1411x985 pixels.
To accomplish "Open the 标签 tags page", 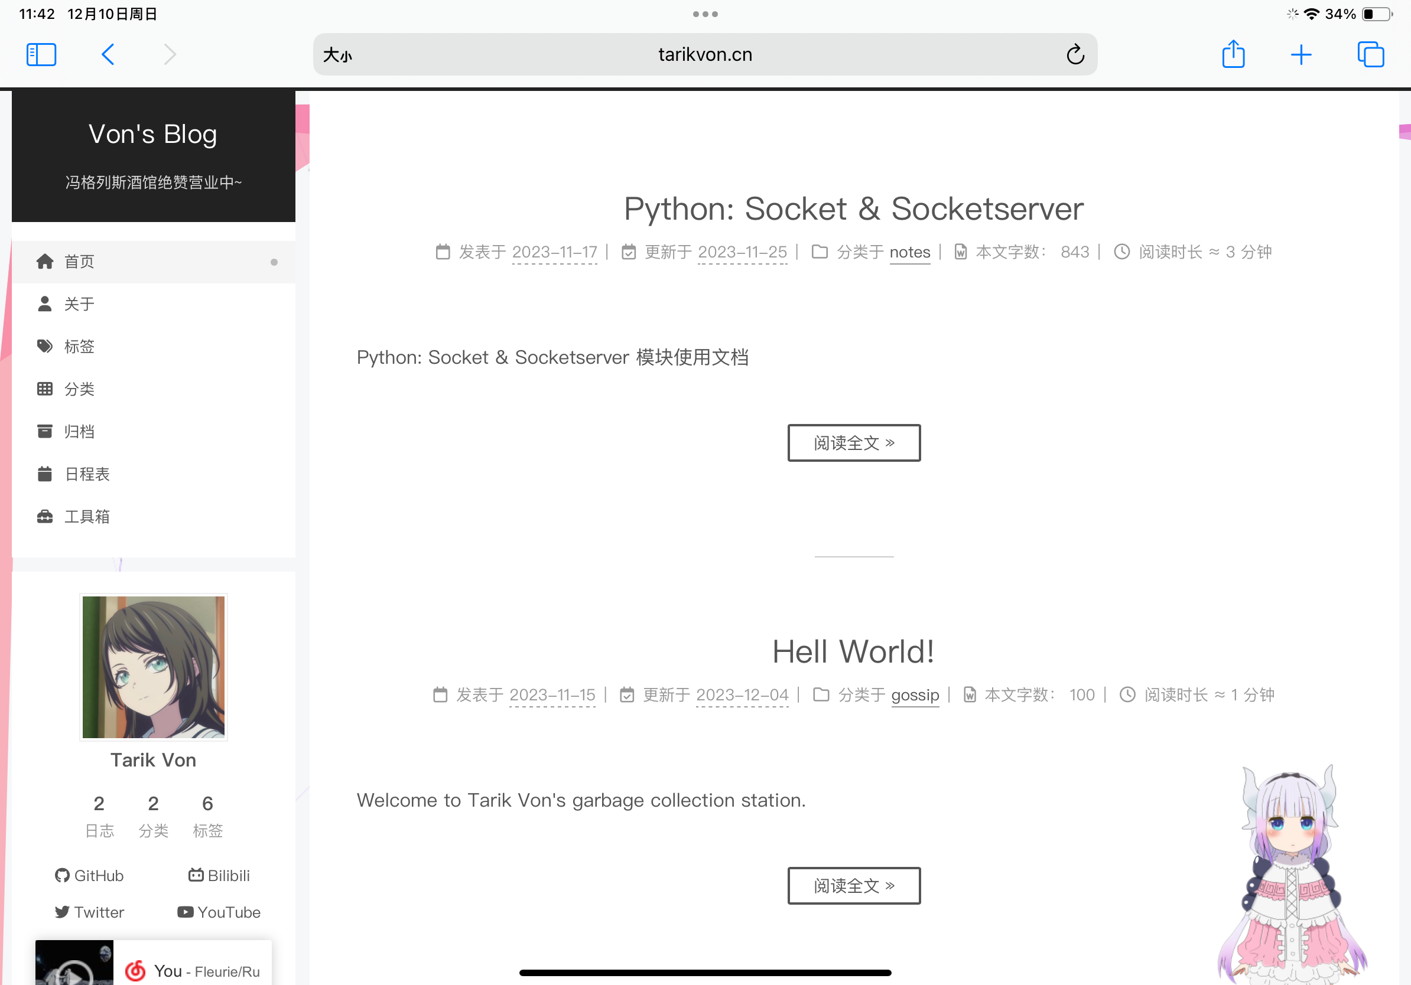I will 79,347.
